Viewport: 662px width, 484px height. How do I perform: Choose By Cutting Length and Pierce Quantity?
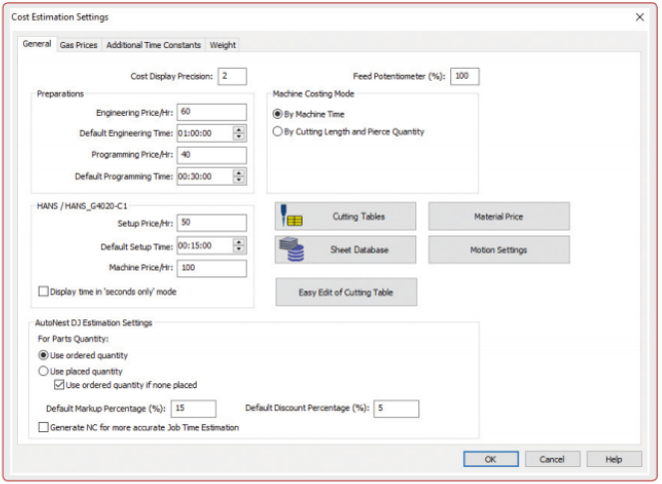click(279, 131)
